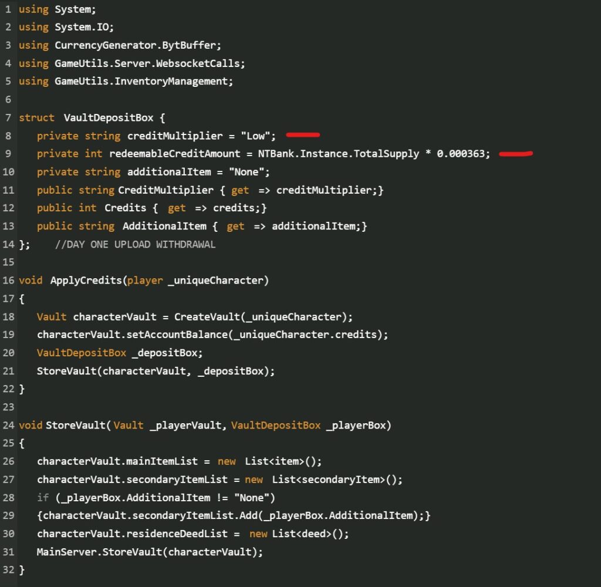Click the if keyword on line 28
601x587 pixels.
tap(43, 497)
